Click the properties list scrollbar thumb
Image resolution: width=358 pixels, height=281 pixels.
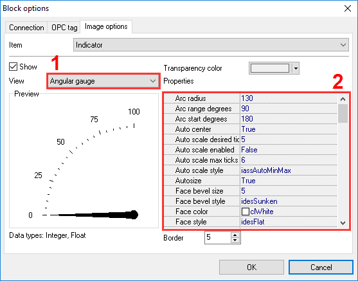(343, 113)
